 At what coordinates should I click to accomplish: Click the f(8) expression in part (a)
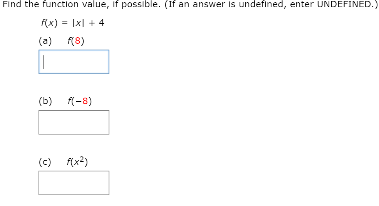76,41
